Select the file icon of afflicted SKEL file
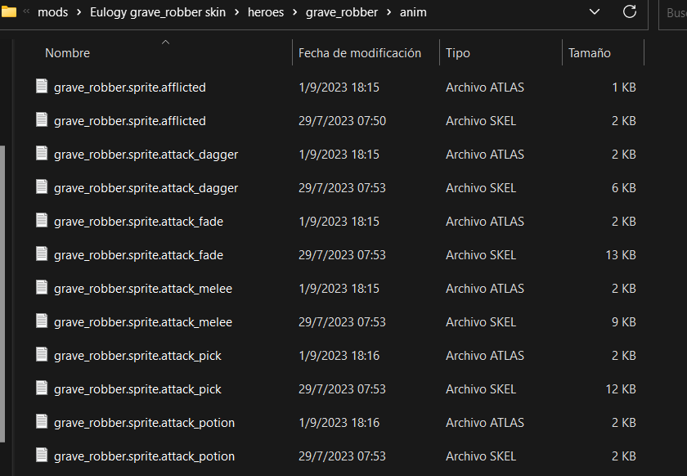 (42, 120)
